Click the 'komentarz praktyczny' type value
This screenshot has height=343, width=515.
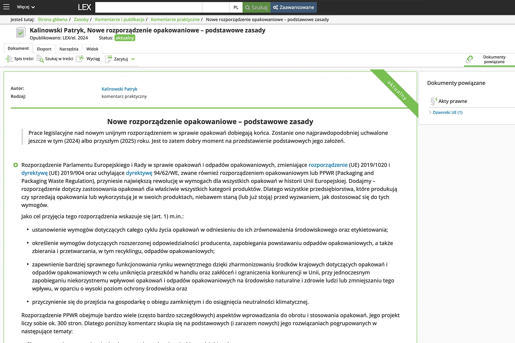[124, 96]
